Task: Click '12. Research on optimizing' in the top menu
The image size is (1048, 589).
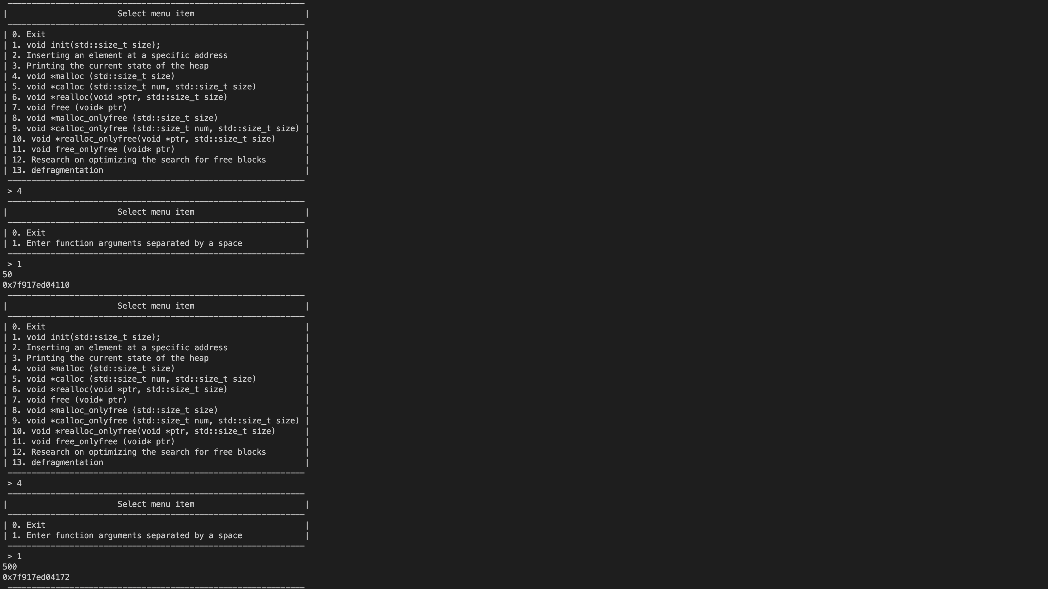Action: point(139,160)
